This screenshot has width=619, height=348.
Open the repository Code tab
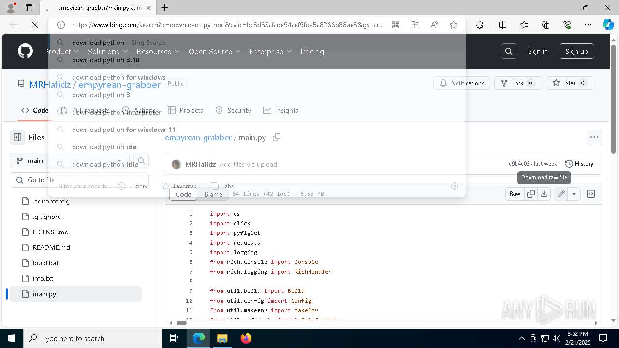tap(35, 110)
